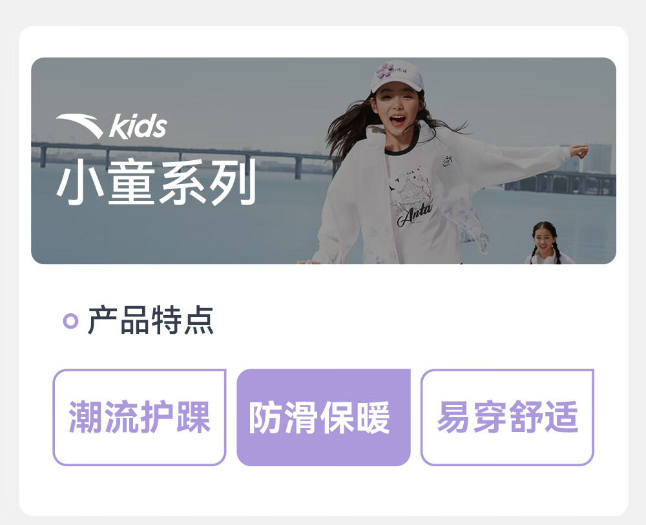The height and width of the screenshot is (525, 646).
Task: Open the kids series banner image
Action: pyautogui.click(x=324, y=161)
